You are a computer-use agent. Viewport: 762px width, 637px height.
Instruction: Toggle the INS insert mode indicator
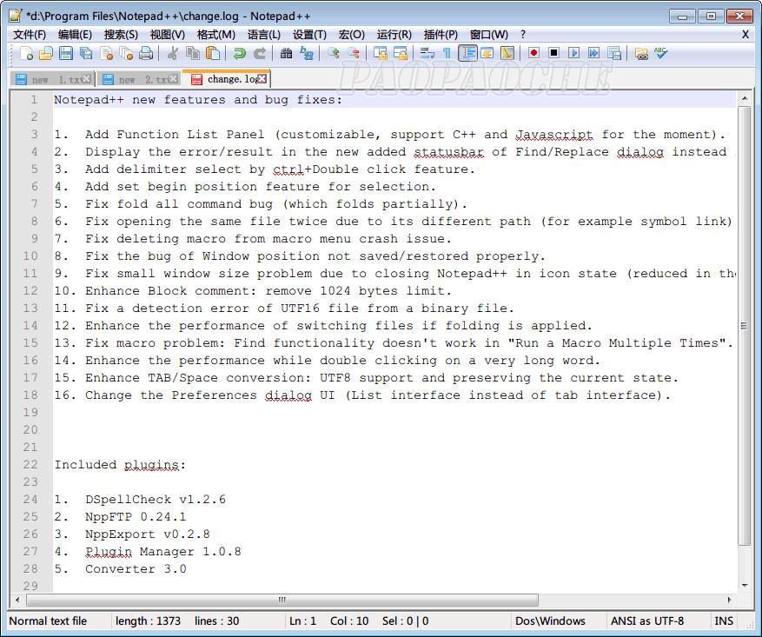[x=724, y=621]
